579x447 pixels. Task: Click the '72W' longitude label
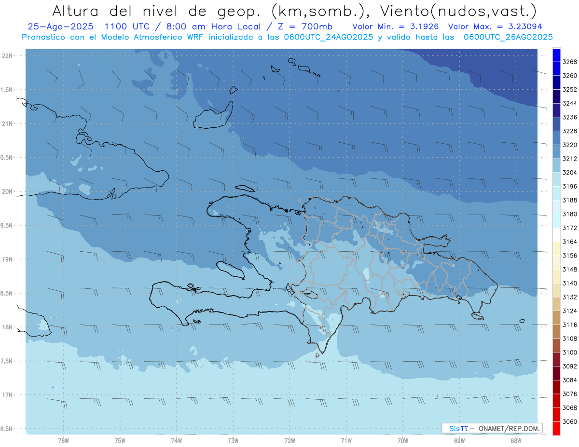click(290, 440)
